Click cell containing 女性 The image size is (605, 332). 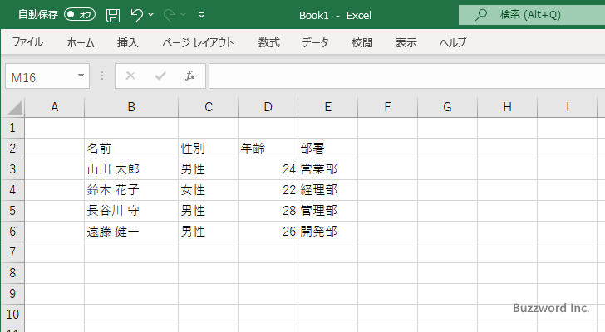click(x=209, y=190)
